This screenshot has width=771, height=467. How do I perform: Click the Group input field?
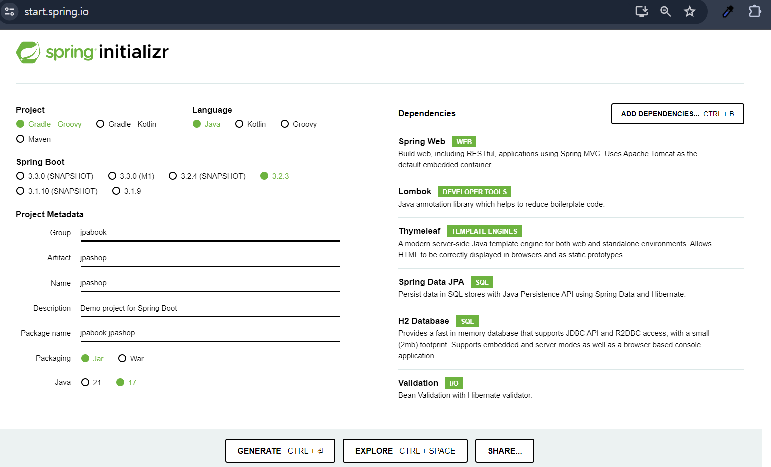210,233
